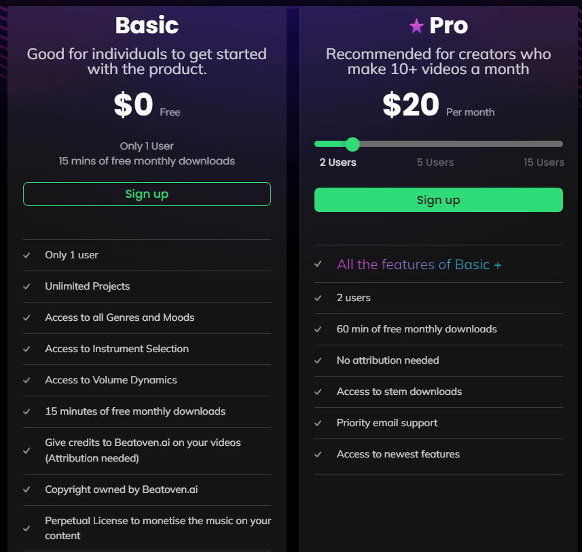The height and width of the screenshot is (552, 582).
Task: Click the checkmark beside "60 min of free monthly downloads"
Action: (319, 329)
